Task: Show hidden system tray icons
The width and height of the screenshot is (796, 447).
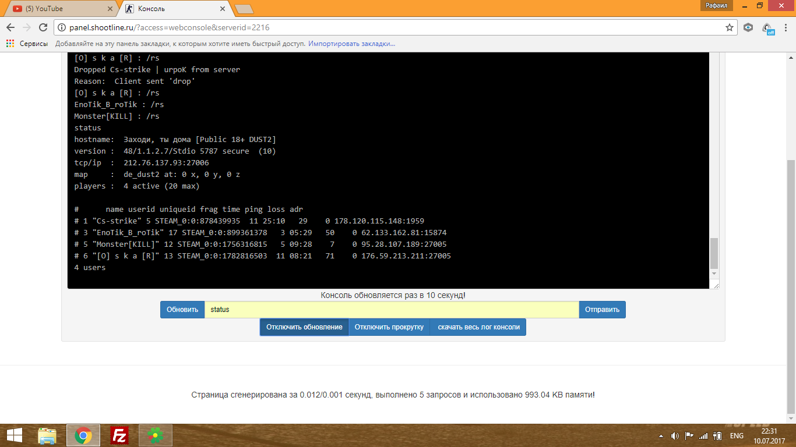Action: point(661,435)
